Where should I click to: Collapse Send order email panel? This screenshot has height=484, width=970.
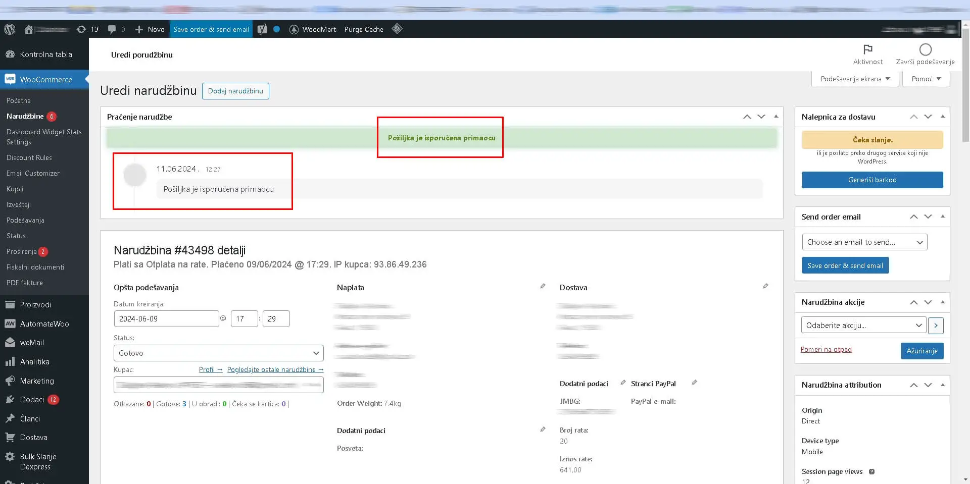pyautogui.click(x=943, y=217)
